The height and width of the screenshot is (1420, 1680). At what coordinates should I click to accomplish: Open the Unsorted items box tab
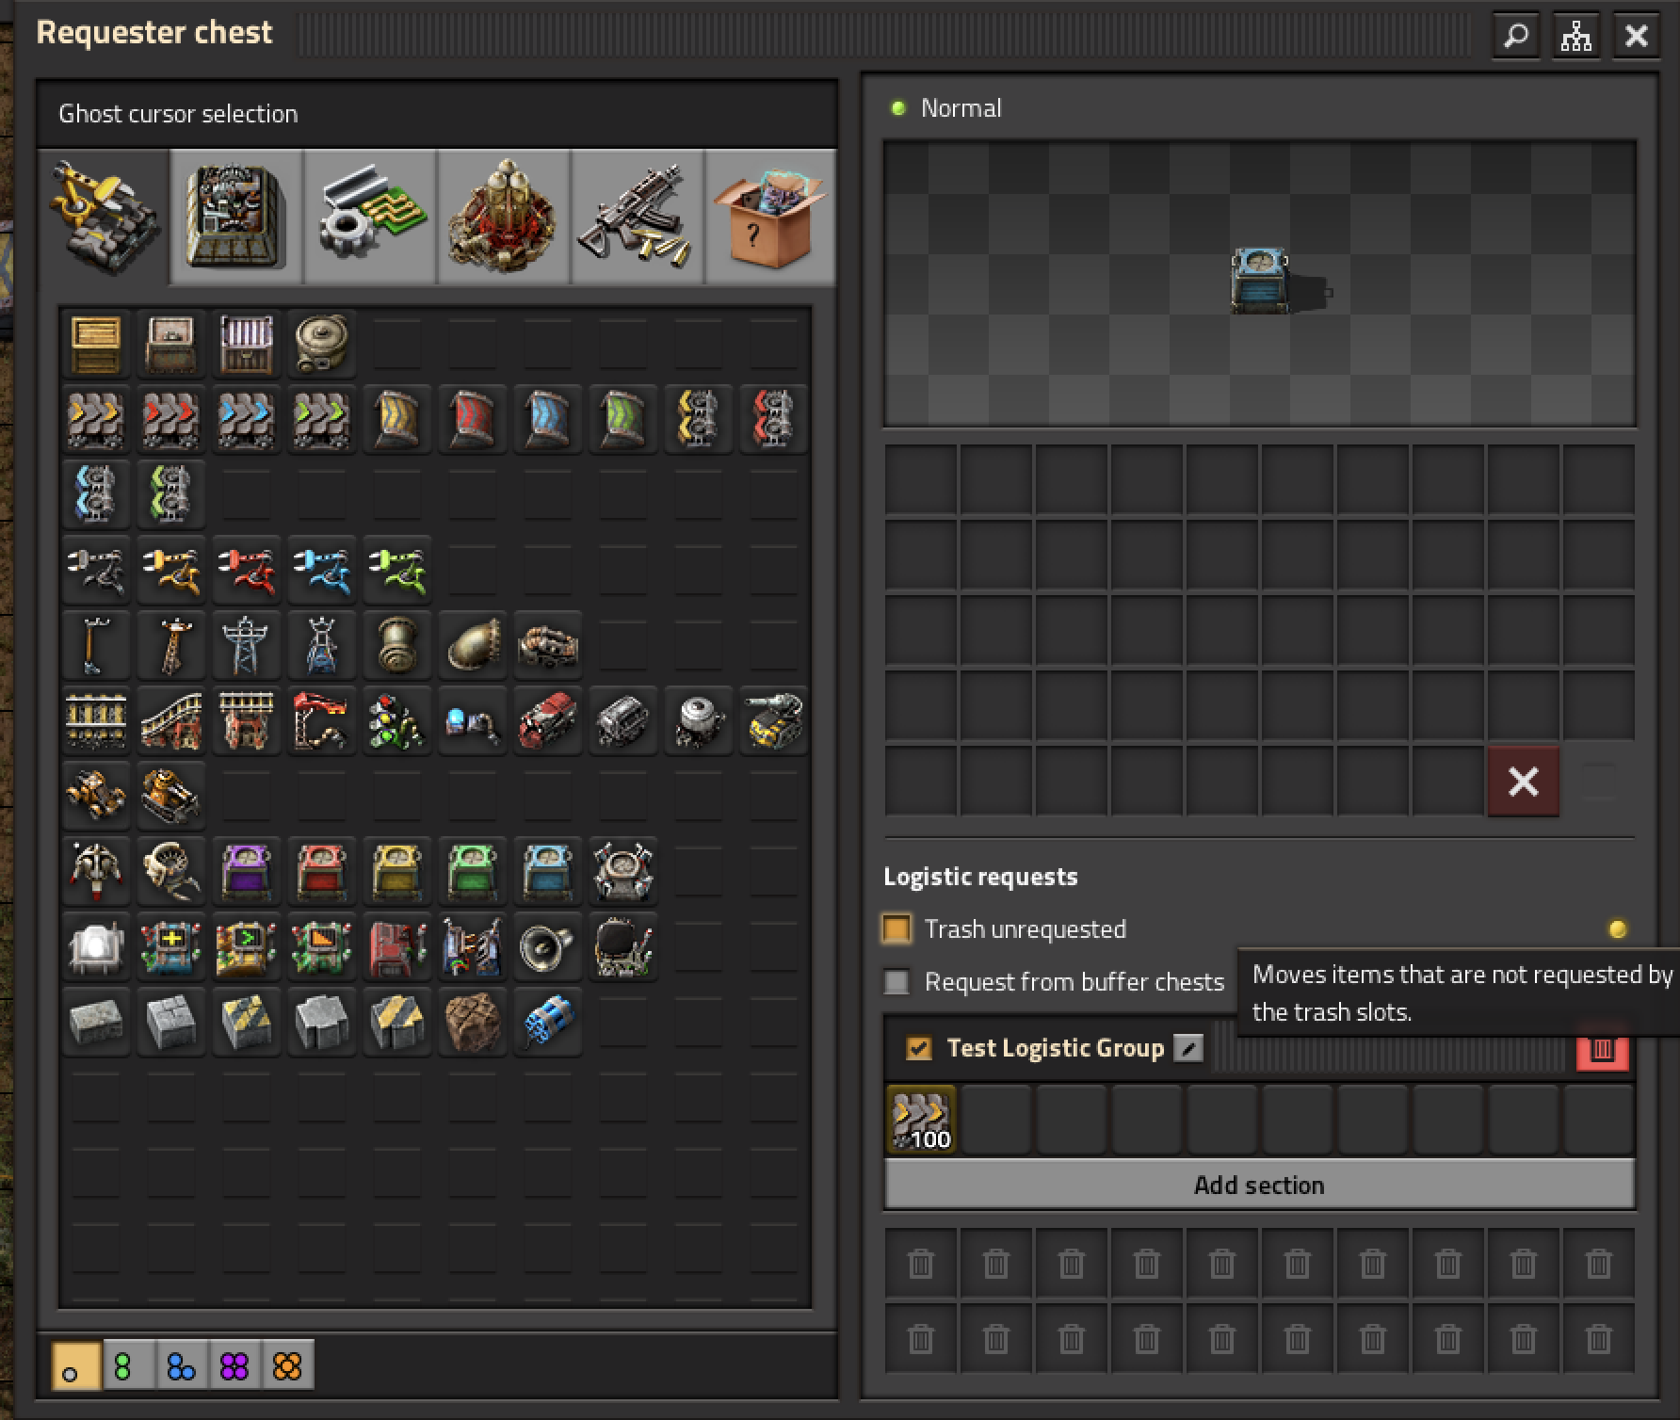[770, 217]
